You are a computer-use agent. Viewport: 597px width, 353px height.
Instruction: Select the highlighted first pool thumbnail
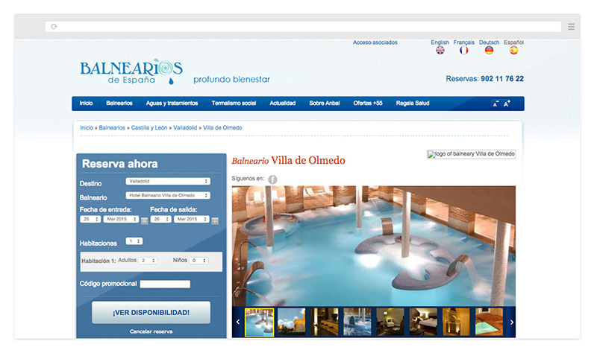(x=259, y=322)
